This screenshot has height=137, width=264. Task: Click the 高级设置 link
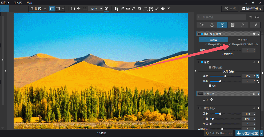[228, 54]
